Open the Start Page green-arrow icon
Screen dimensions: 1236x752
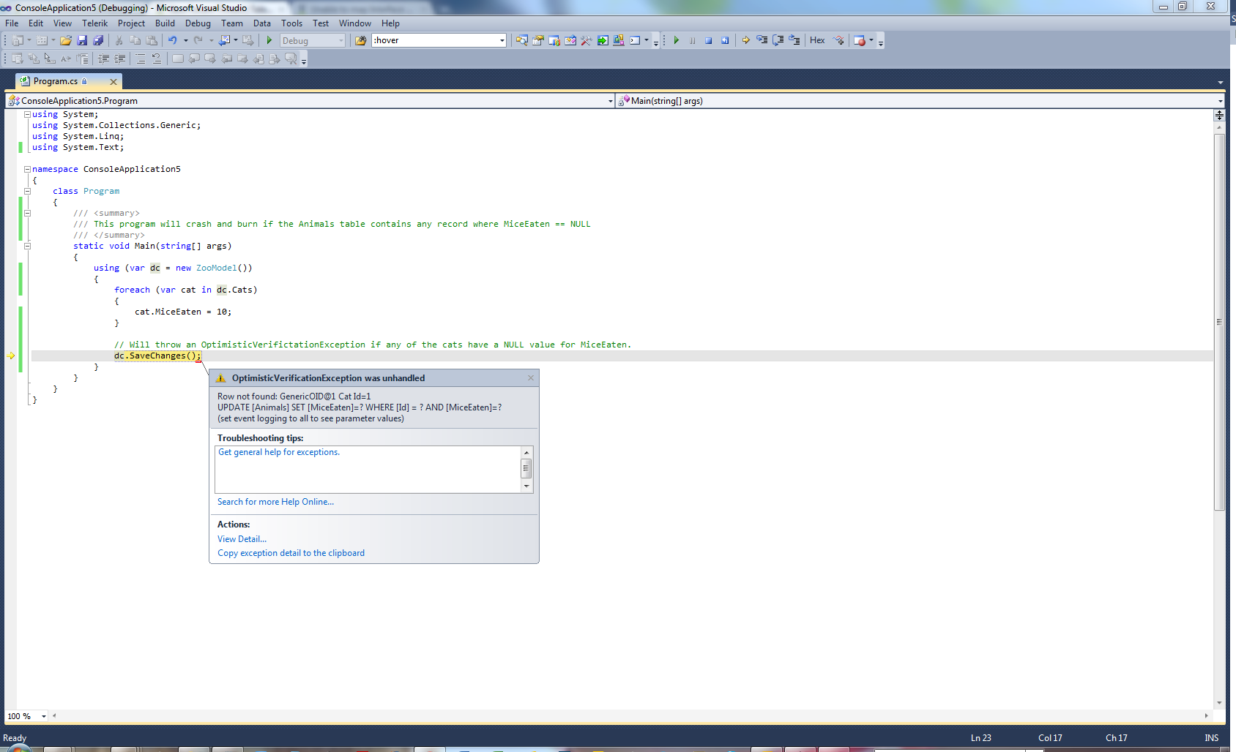pyautogui.click(x=603, y=40)
